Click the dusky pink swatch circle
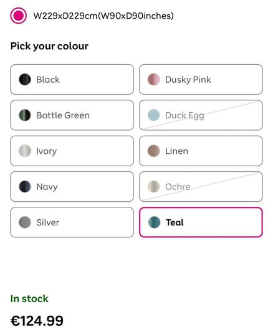The image size is (273, 327). (x=154, y=80)
